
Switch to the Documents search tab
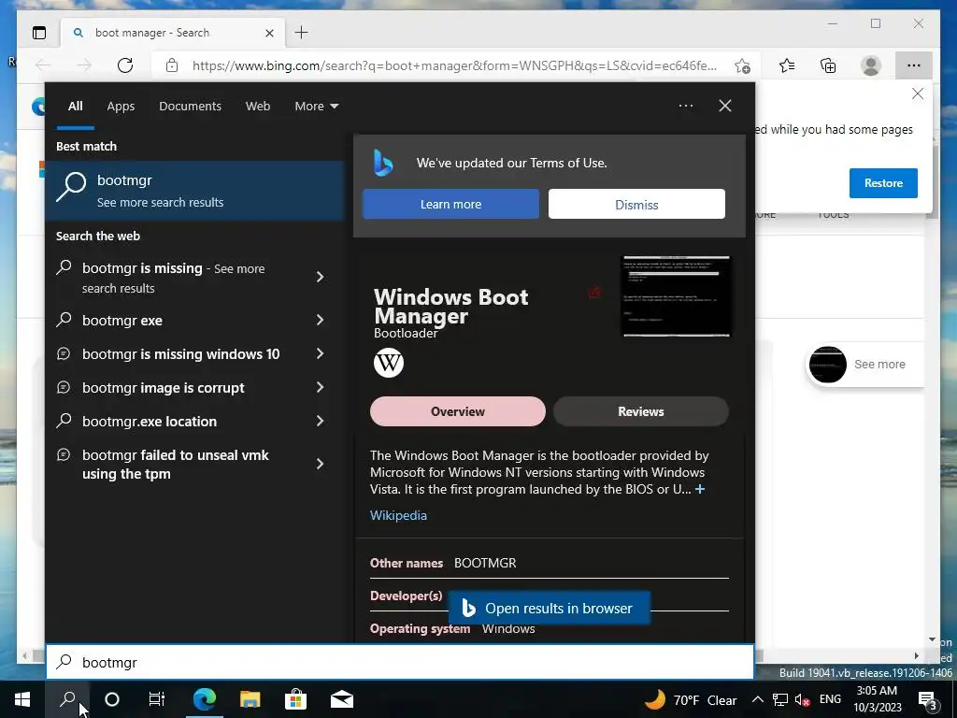click(190, 107)
